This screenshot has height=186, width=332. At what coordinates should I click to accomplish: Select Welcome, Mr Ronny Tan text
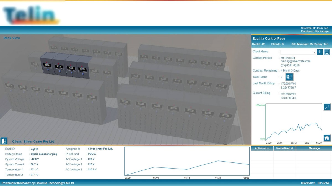pyautogui.click(x=315, y=28)
